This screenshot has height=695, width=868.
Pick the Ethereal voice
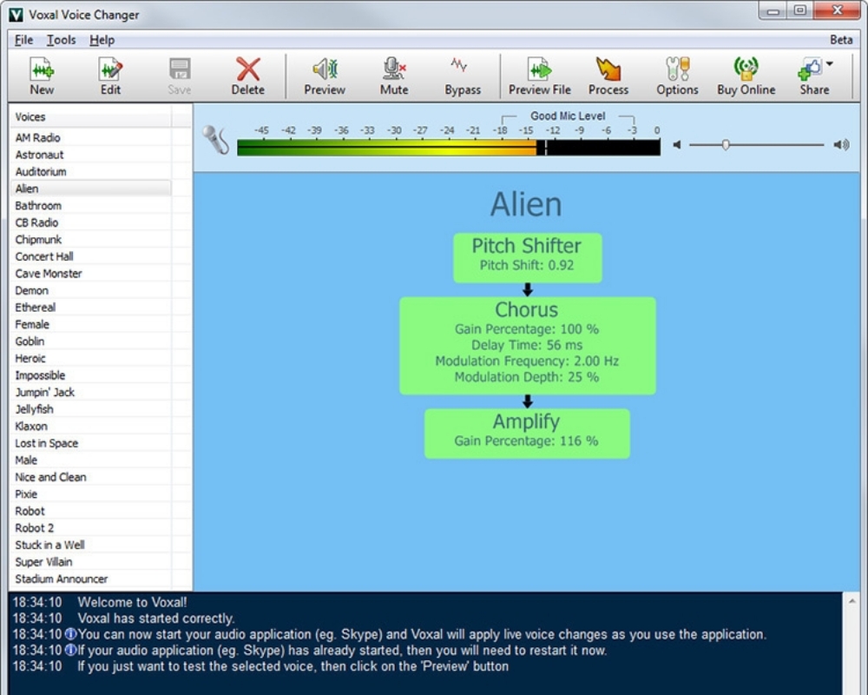click(91, 307)
